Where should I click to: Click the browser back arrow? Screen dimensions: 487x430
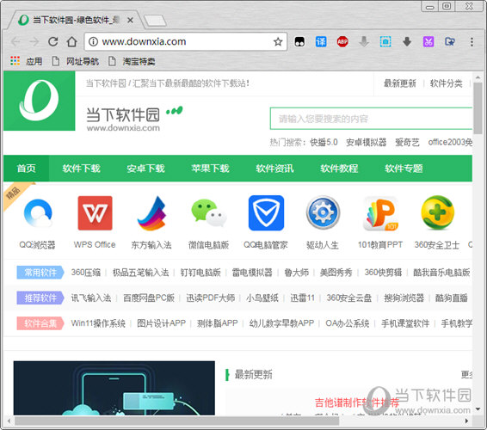[x=15, y=41]
